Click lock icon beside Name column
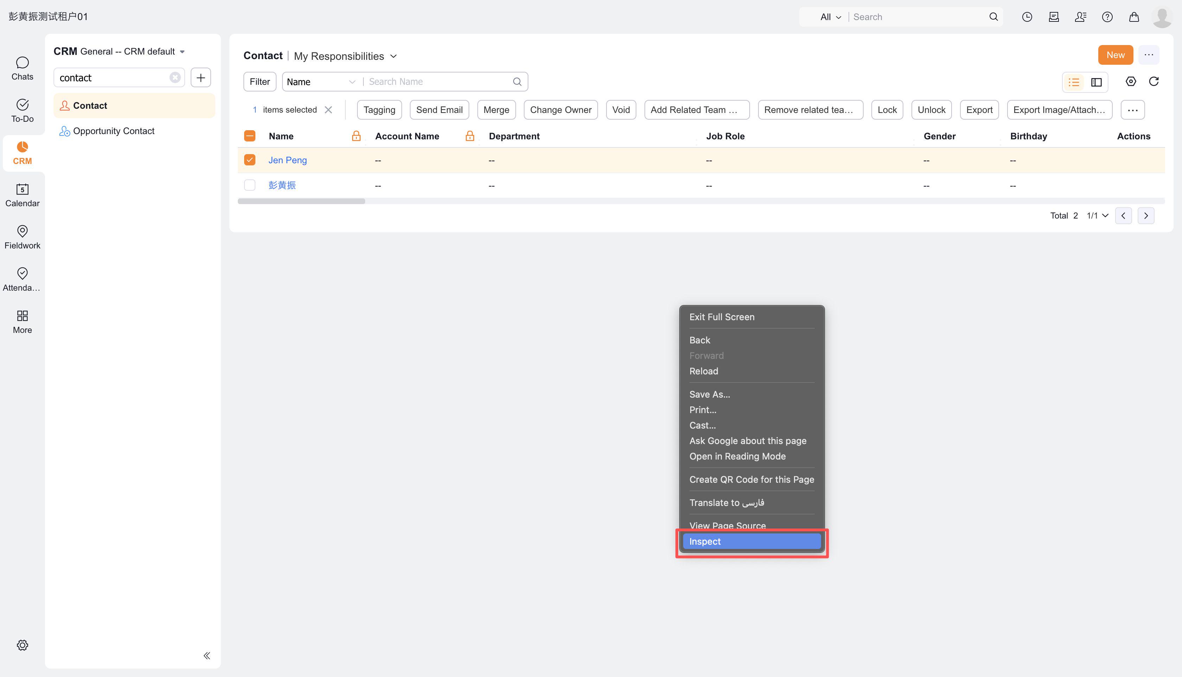The width and height of the screenshot is (1182, 677). (356, 136)
